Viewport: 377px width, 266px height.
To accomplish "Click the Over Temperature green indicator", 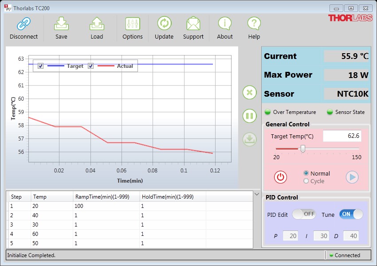I will (267, 112).
